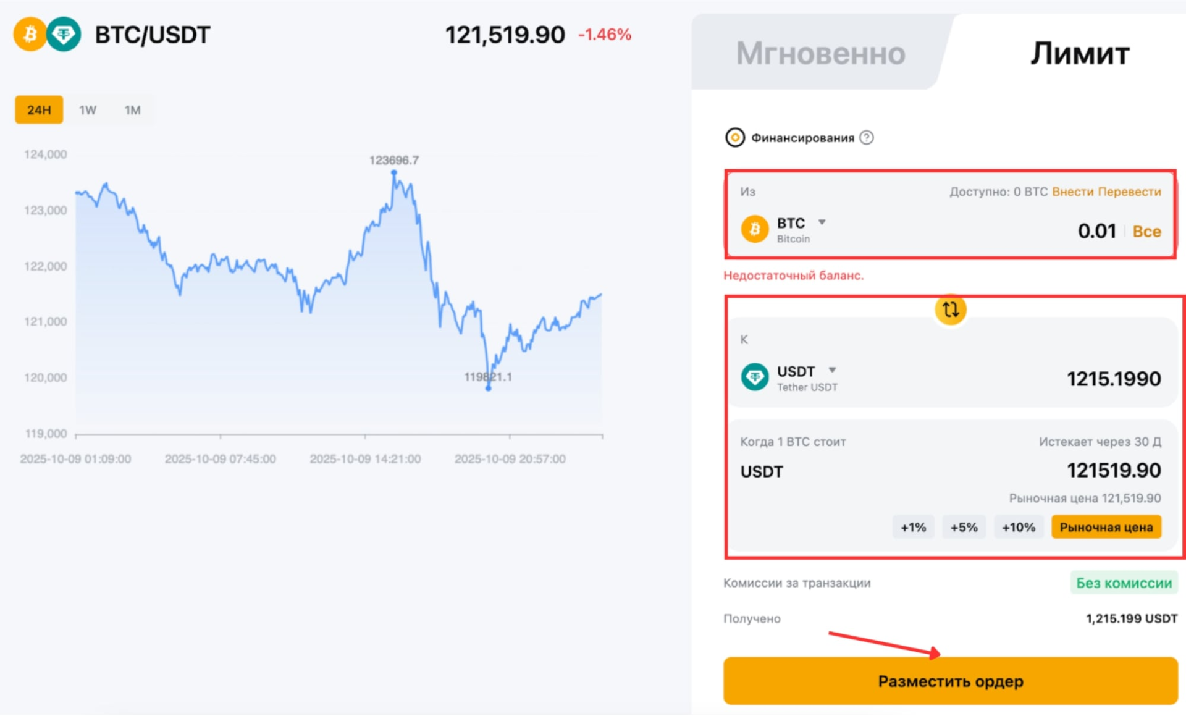Image resolution: width=1186 pixels, height=716 pixels.
Task: Click the swap currencies arrows icon
Action: click(x=950, y=310)
